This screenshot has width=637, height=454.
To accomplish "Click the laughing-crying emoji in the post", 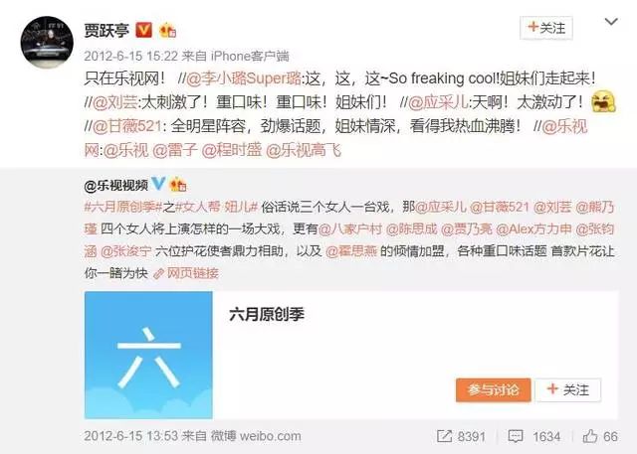I will pyautogui.click(x=603, y=101).
